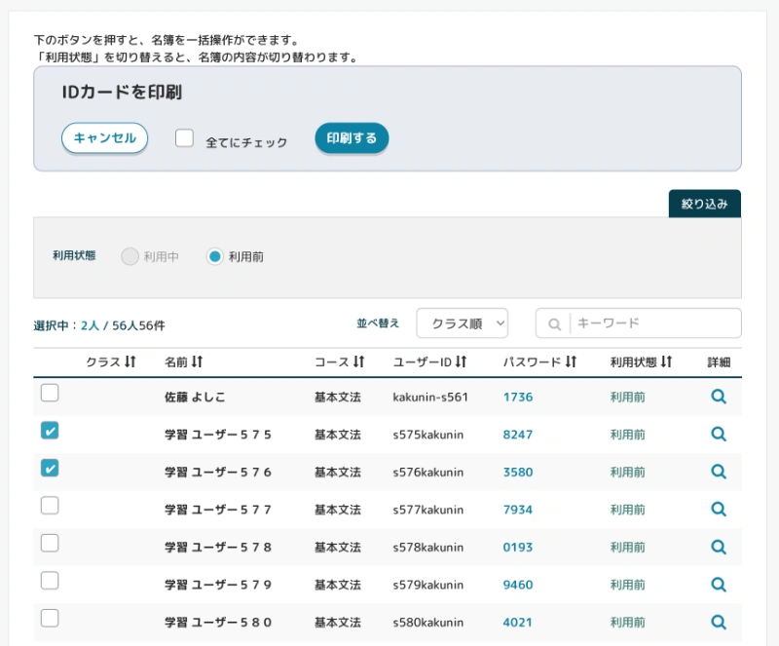Viewport: 779px width, 646px height.
Task: Open details for 佐藤 よしこ via magnifier icon
Action: click(x=719, y=397)
